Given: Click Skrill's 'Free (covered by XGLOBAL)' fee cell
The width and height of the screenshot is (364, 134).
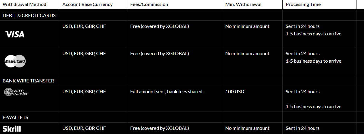Looking at the screenshot, I should [x=175, y=128].
